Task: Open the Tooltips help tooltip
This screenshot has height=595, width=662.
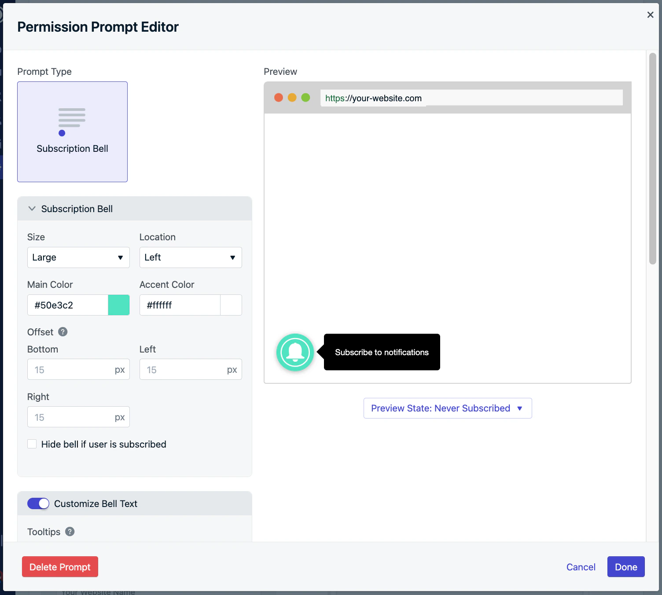Action: 70,532
